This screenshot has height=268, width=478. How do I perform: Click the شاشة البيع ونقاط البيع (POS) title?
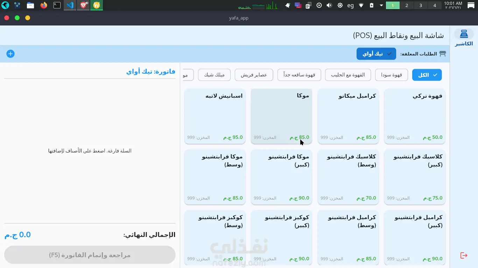pyautogui.click(x=398, y=35)
